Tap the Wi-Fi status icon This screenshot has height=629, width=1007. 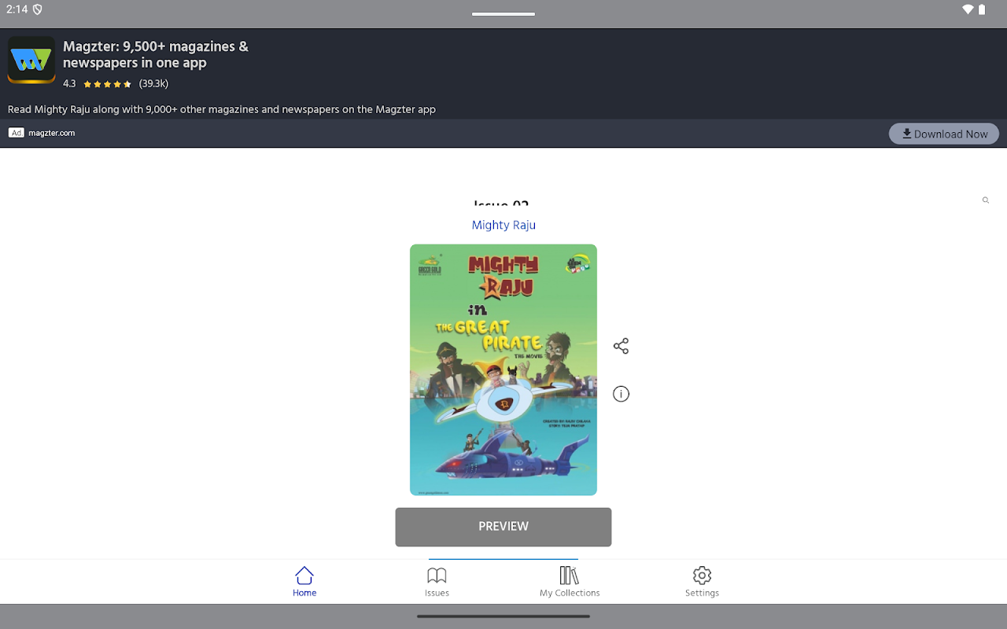point(968,9)
